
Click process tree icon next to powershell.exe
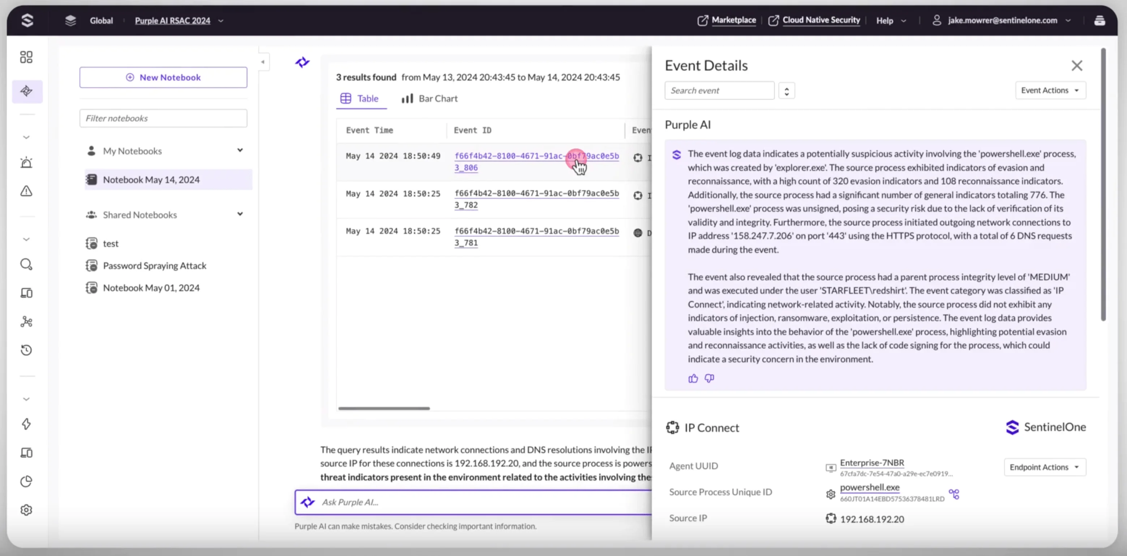(x=954, y=494)
